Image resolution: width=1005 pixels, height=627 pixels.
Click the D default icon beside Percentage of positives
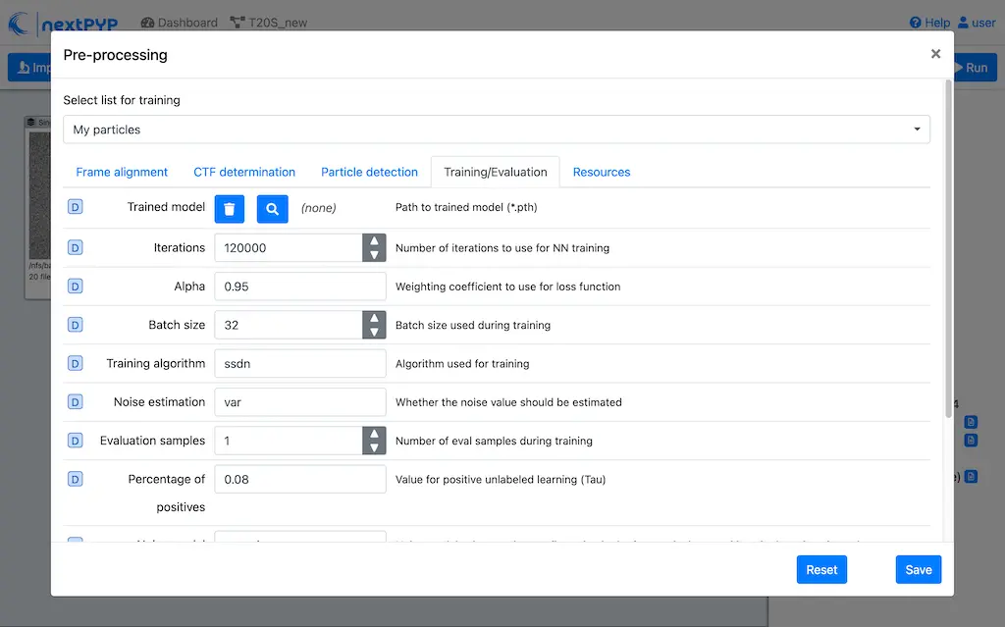tap(76, 479)
